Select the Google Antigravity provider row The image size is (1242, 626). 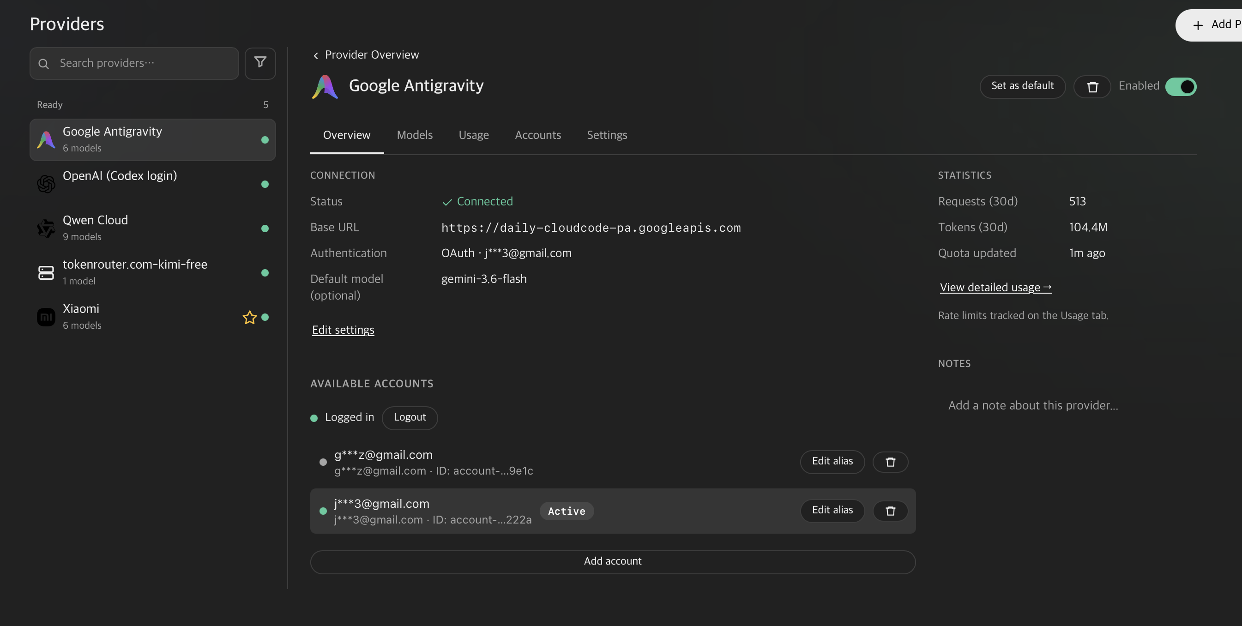click(x=152, y=140)
